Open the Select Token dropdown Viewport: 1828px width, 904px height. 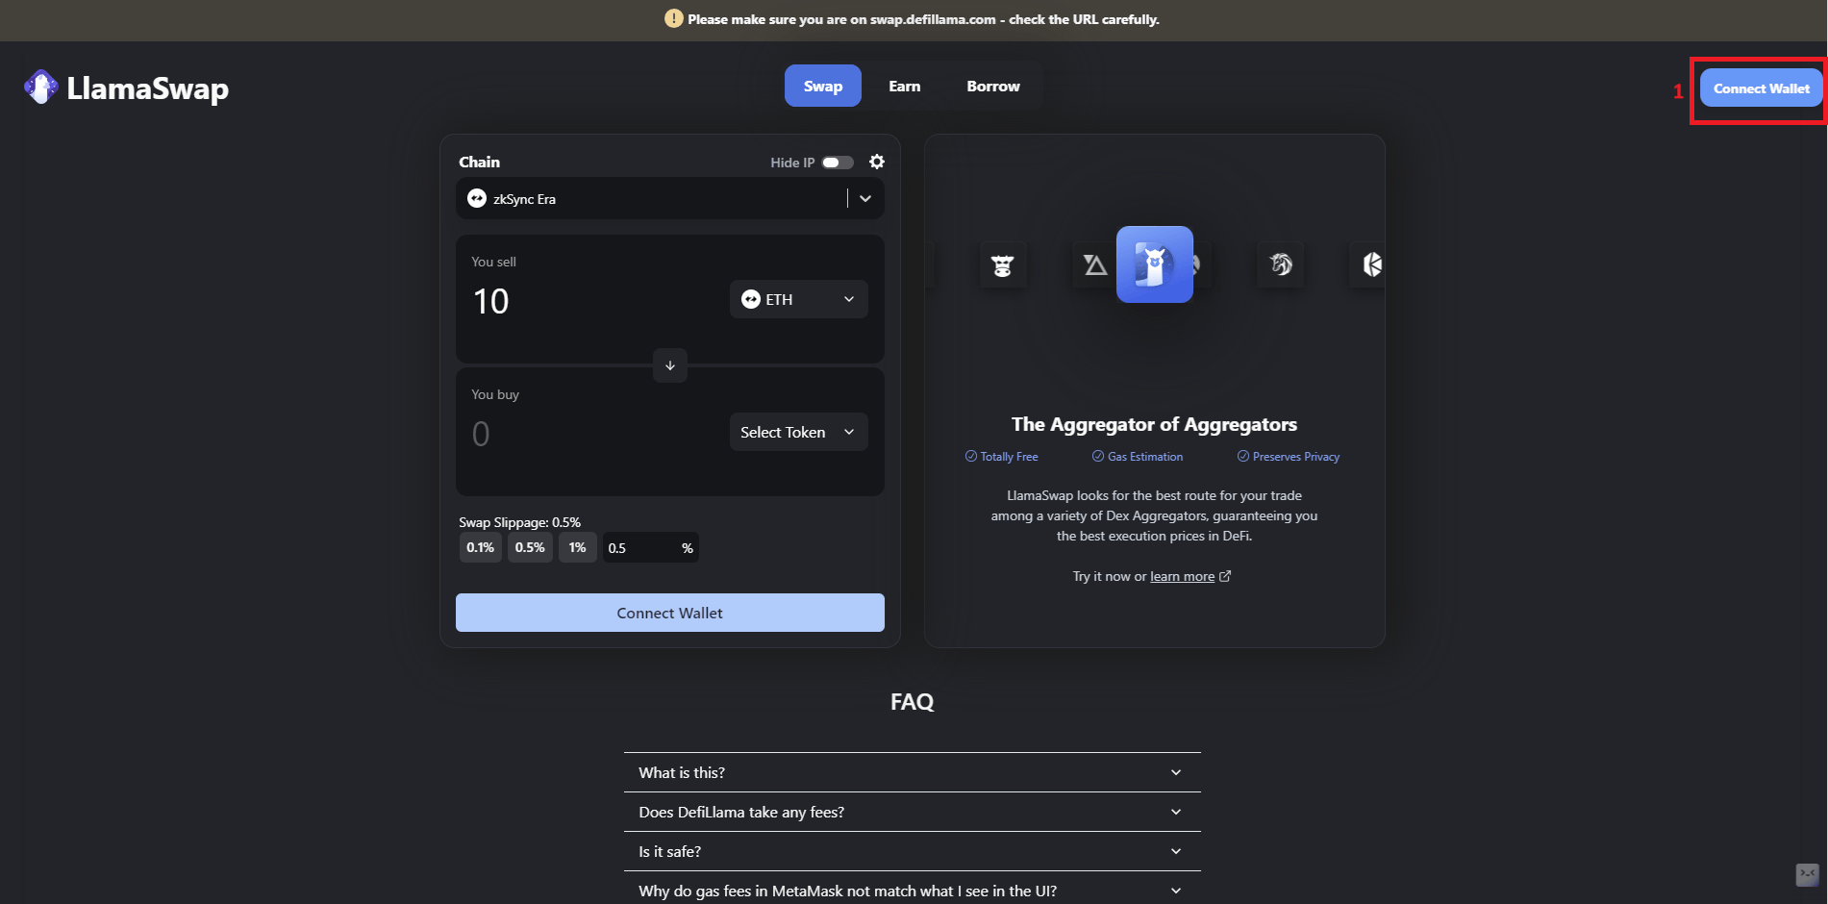click(x=798, y=433)
